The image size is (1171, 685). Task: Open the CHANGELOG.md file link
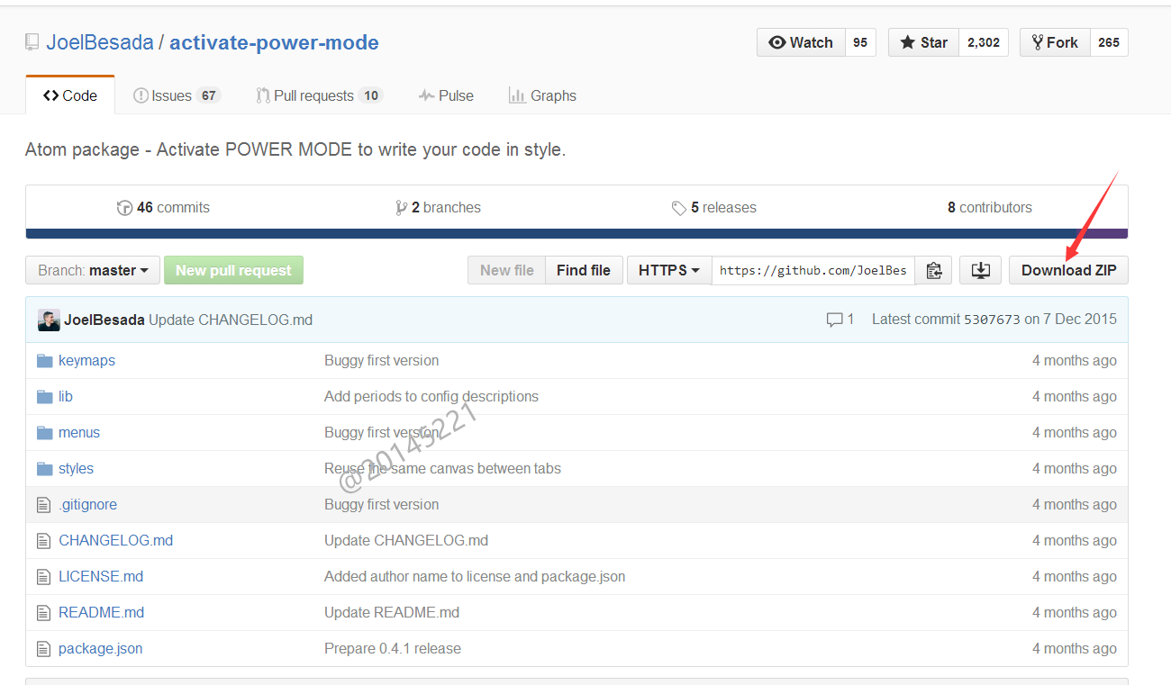[x=115, y=540]
